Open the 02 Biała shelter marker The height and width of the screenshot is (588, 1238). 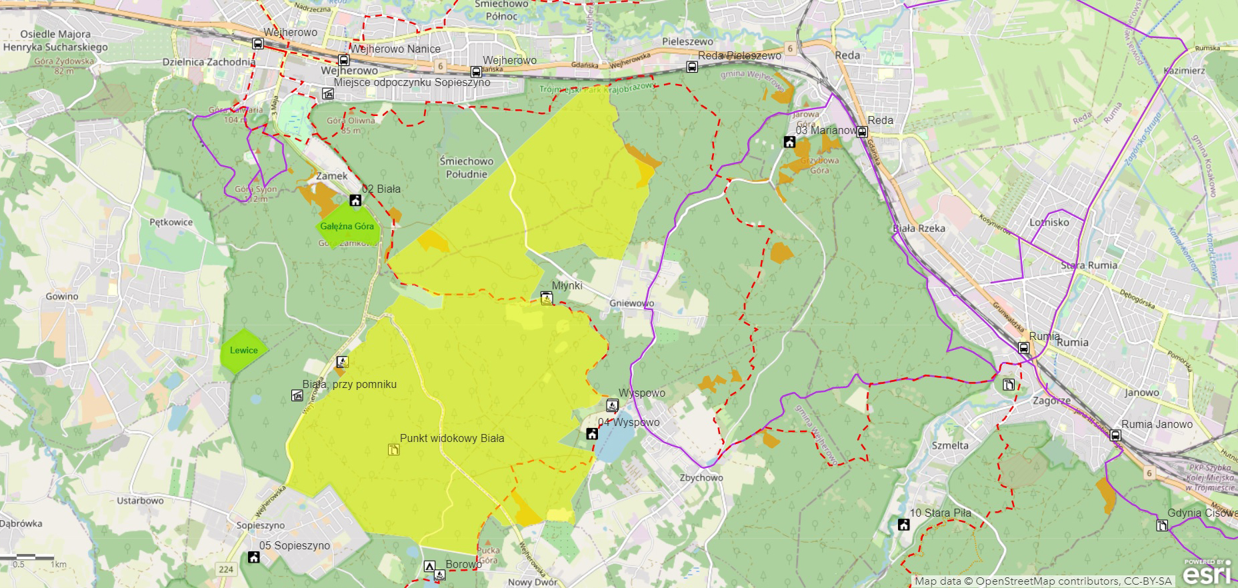pyautogui.click(x=355, y=200)
